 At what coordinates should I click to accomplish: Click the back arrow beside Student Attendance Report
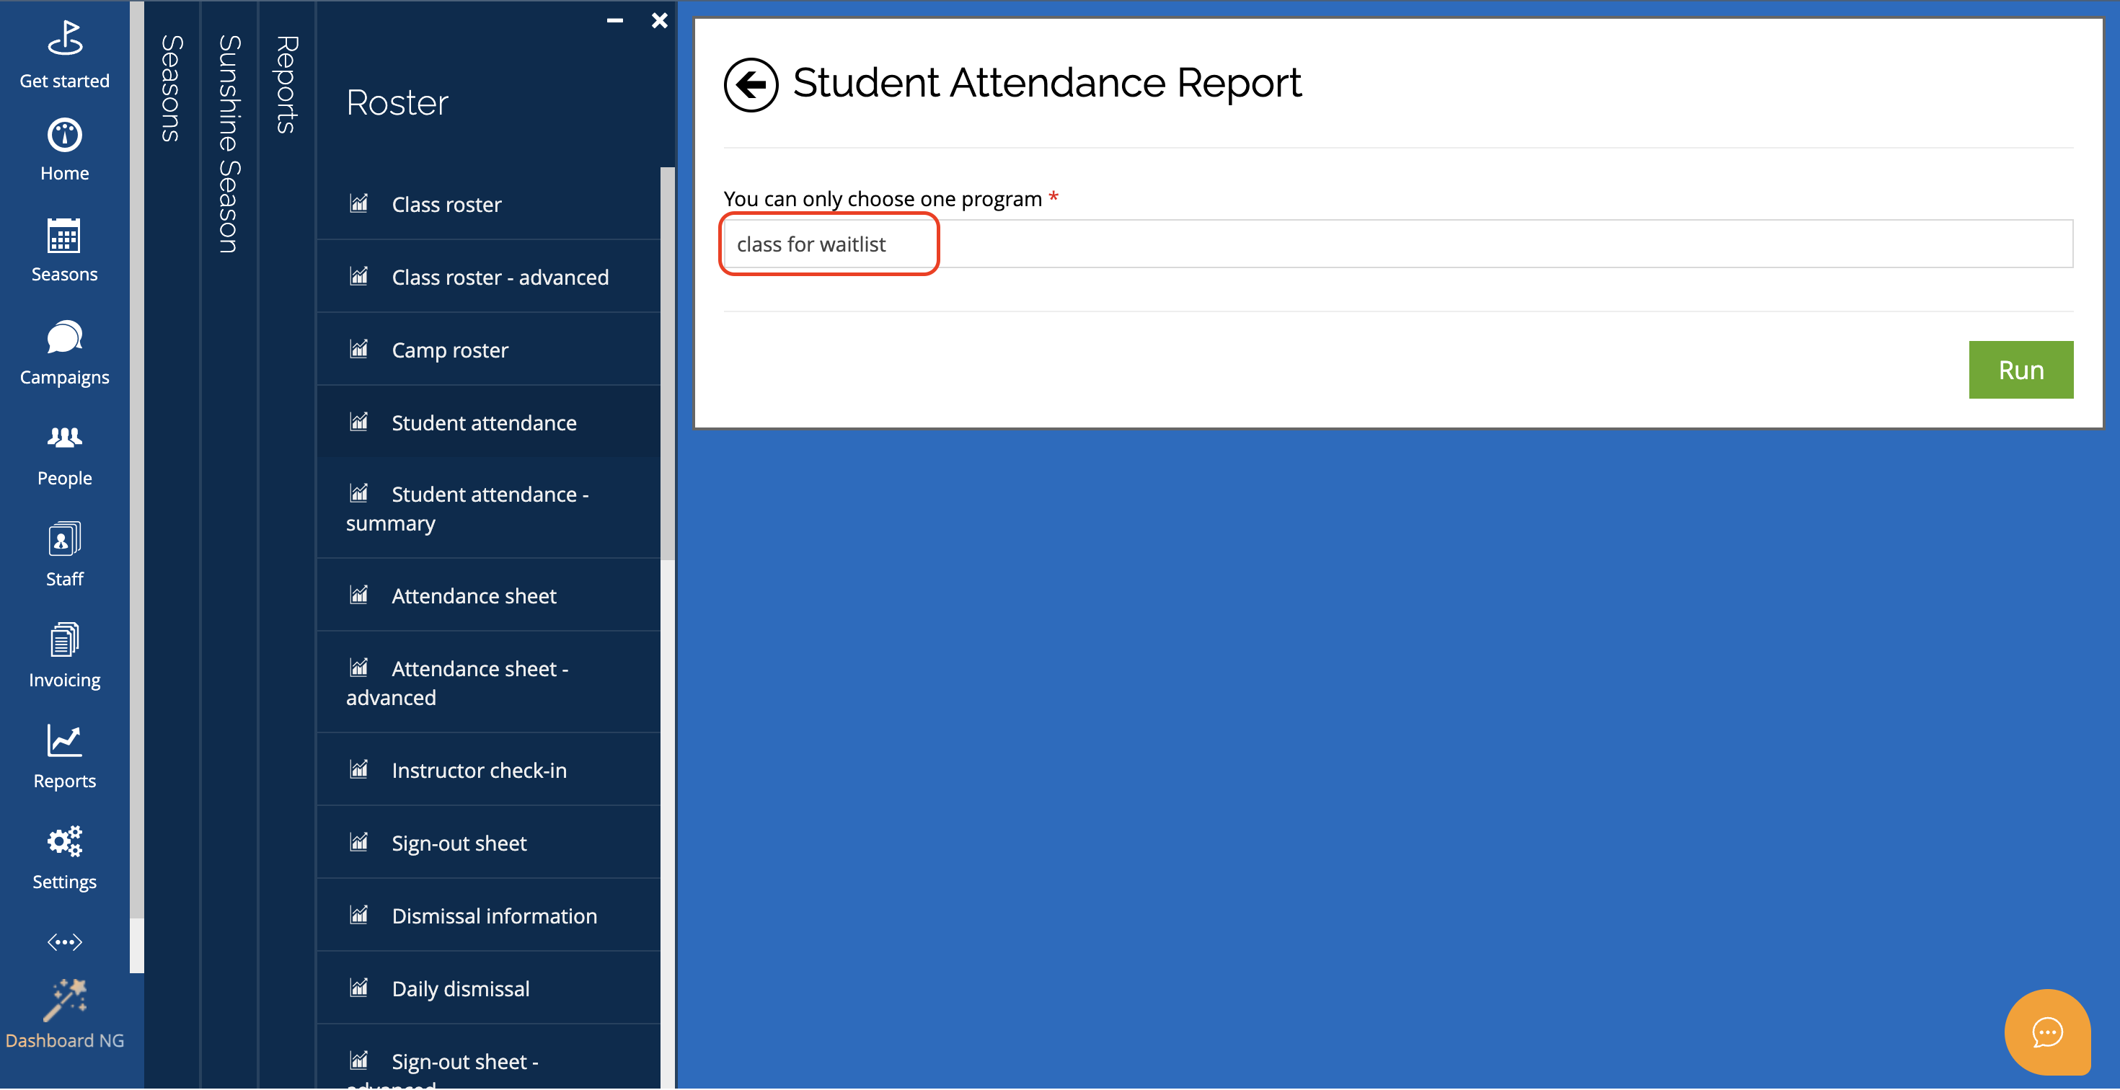coord(750,84)
